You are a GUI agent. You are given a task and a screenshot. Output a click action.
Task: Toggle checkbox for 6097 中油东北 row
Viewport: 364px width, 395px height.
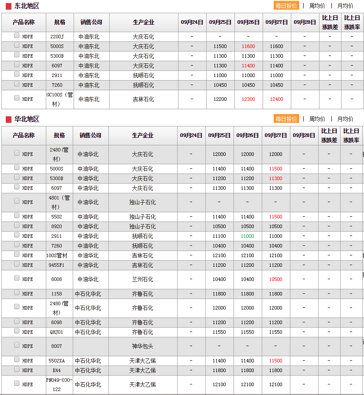pyautogui.click(x=17, y=64)
